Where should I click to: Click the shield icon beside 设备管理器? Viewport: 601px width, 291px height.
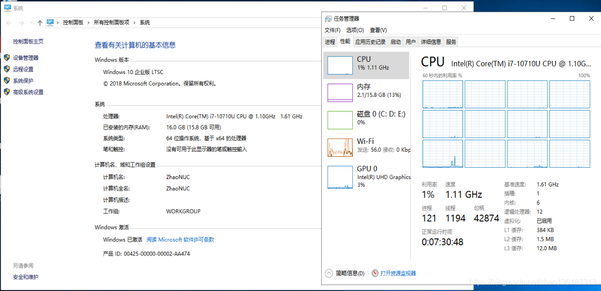(x=7, y=57)
